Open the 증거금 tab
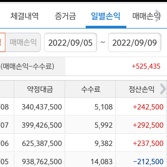This screenshot has height=167, width=167. (x=65, y=16)
